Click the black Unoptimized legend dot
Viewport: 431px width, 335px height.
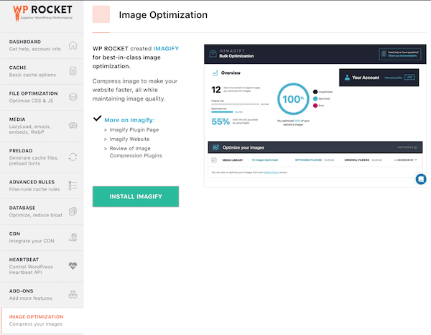pyautogui.click(x=315, y=92)
